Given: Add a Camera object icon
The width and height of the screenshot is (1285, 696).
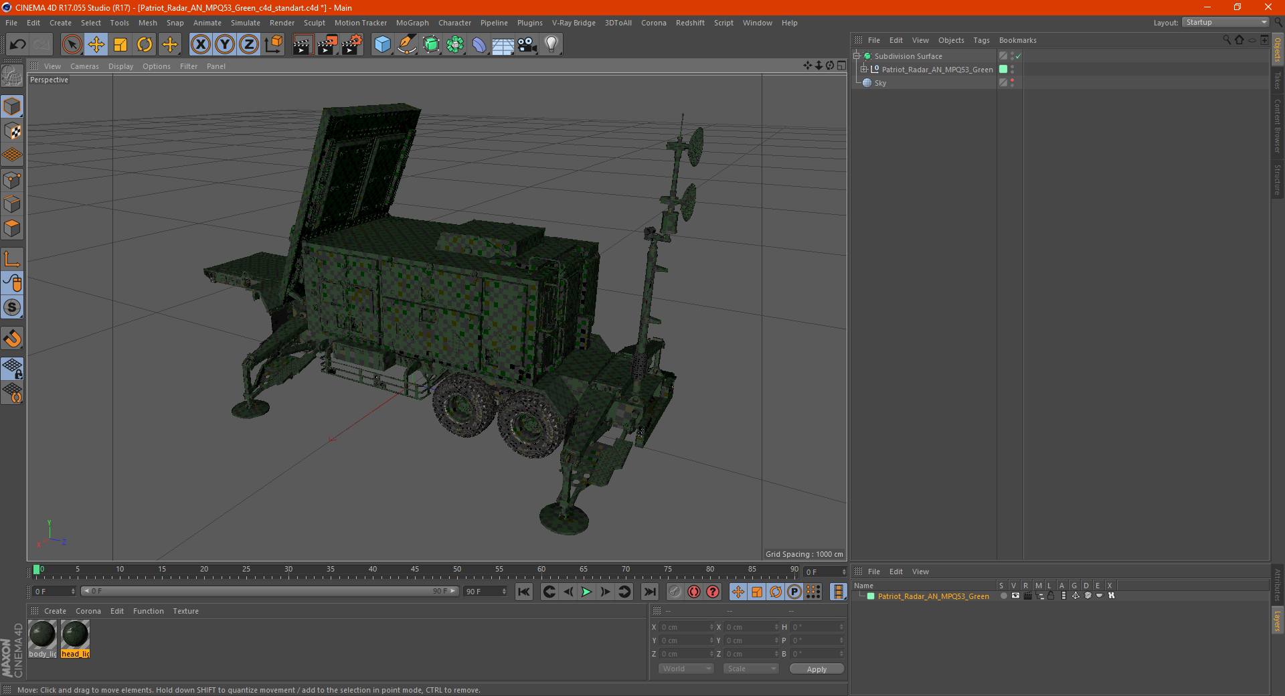Looking at the screenshot, I should tap(527, 45).
